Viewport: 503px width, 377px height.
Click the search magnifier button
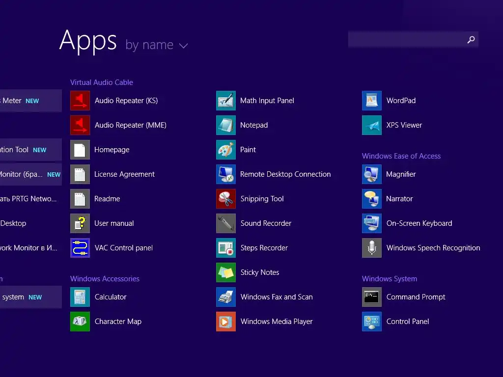471,39
